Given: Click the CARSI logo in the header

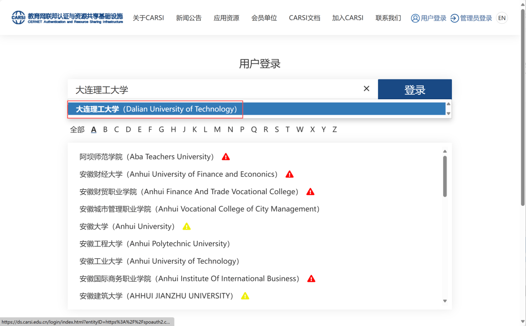Looking at the screenshot, I should (x=67, y=18).
